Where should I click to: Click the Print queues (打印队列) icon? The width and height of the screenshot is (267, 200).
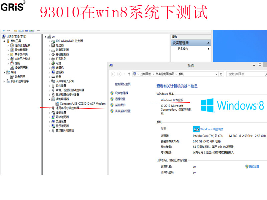click(53, 59)
